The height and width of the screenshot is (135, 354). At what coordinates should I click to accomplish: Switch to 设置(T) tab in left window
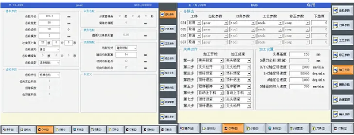(98, 130)
